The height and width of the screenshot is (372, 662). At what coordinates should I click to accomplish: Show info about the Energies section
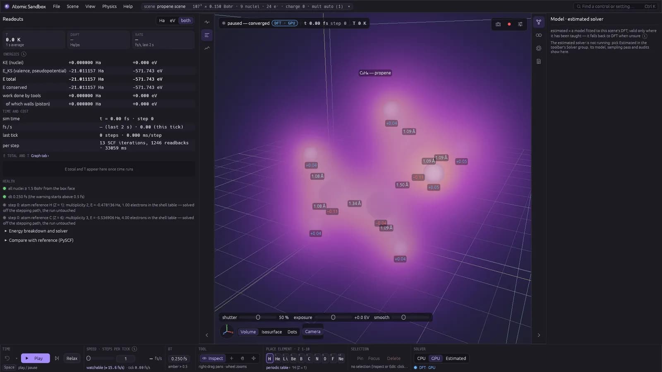(24, 54)
